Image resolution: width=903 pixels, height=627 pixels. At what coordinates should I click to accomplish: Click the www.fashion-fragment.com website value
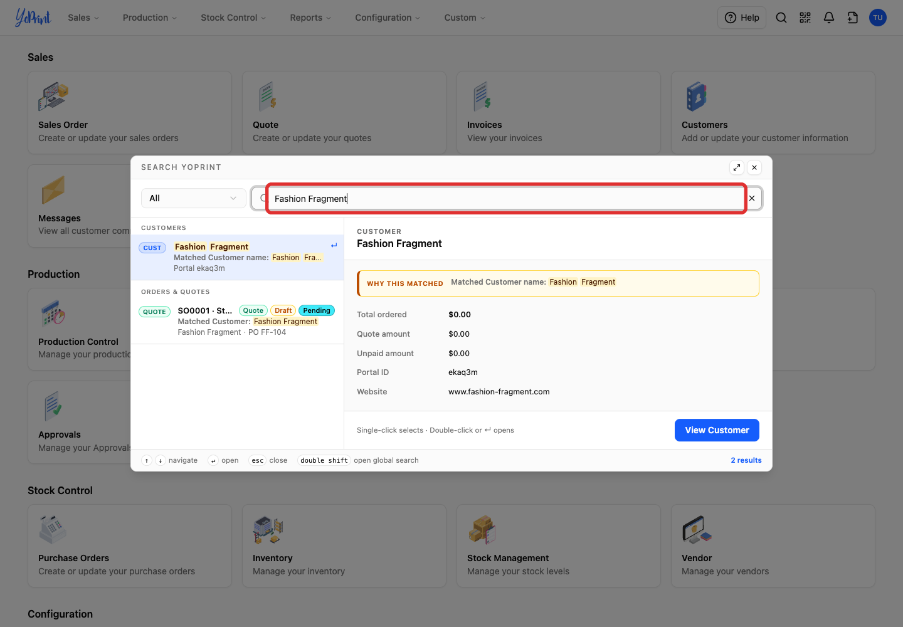point(499,392)
